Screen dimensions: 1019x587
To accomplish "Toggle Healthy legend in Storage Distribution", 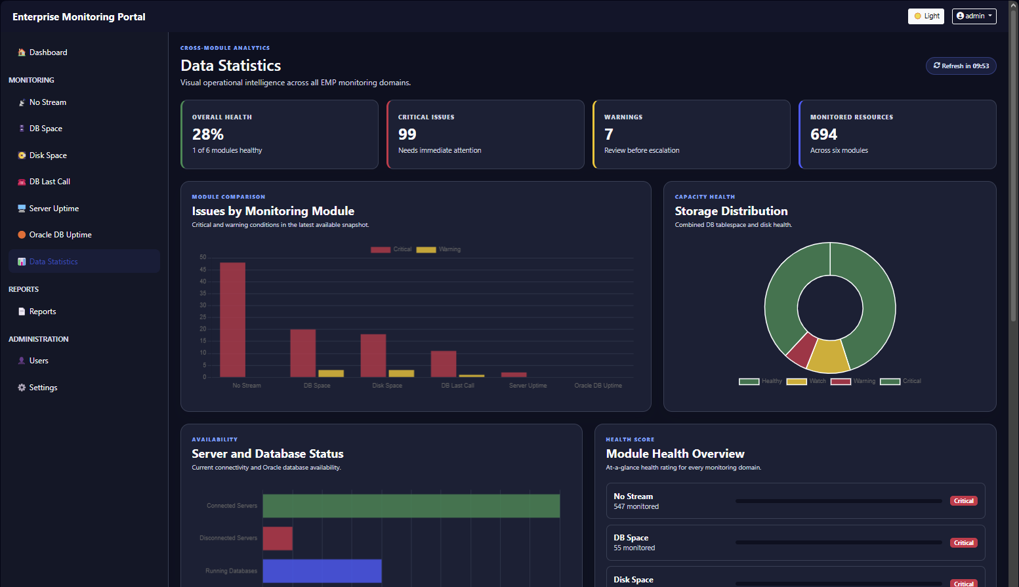I will coord(760,381).
